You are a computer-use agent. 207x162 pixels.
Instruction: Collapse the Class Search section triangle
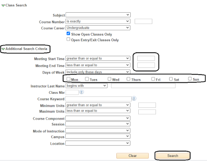tap(3, 6)
